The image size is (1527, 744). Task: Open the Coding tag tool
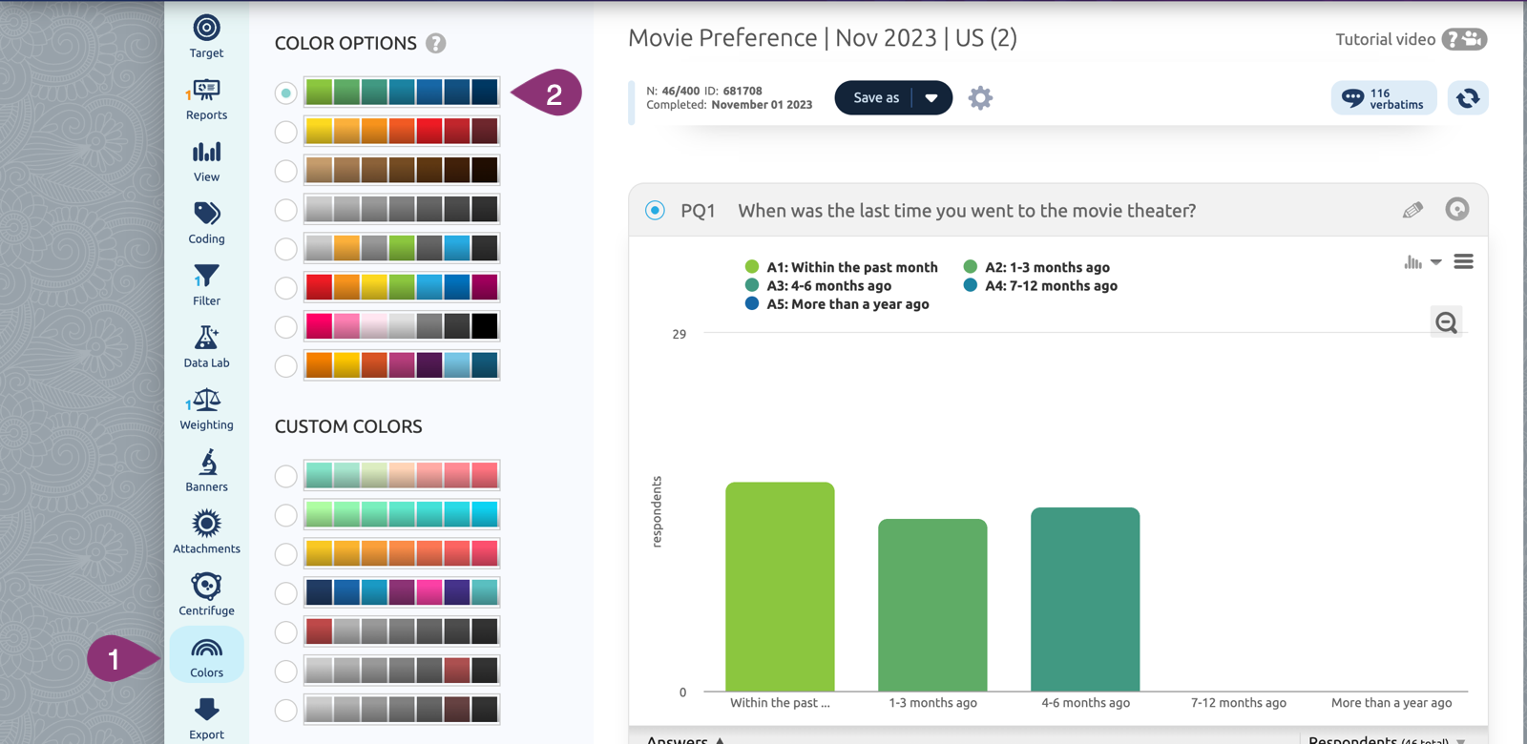206,223
